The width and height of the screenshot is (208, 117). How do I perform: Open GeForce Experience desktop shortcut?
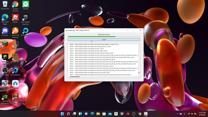click(5, 99)
